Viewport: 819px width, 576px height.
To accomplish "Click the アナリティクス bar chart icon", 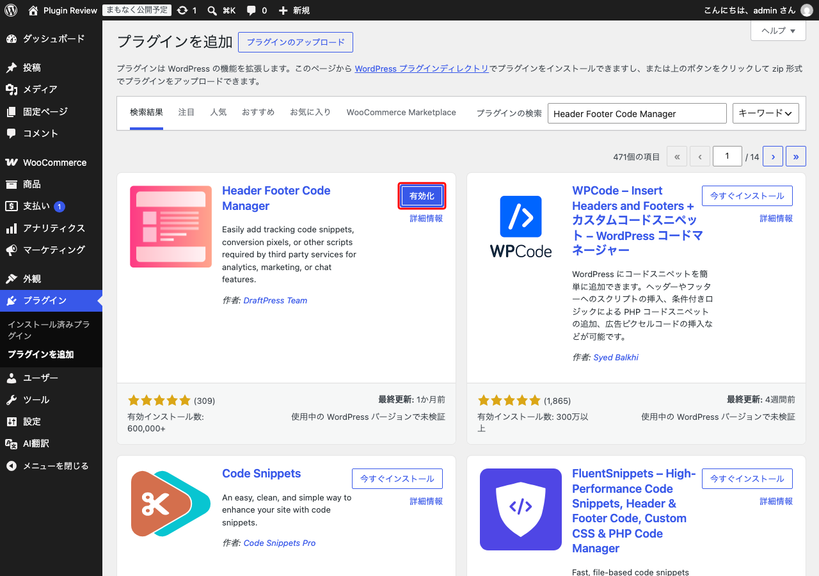I will (12, 228).
